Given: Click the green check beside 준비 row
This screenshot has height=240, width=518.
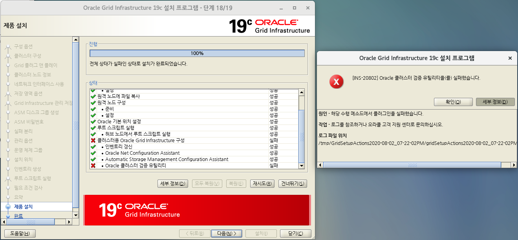Looking at the screenshot, I should (93, 109).
